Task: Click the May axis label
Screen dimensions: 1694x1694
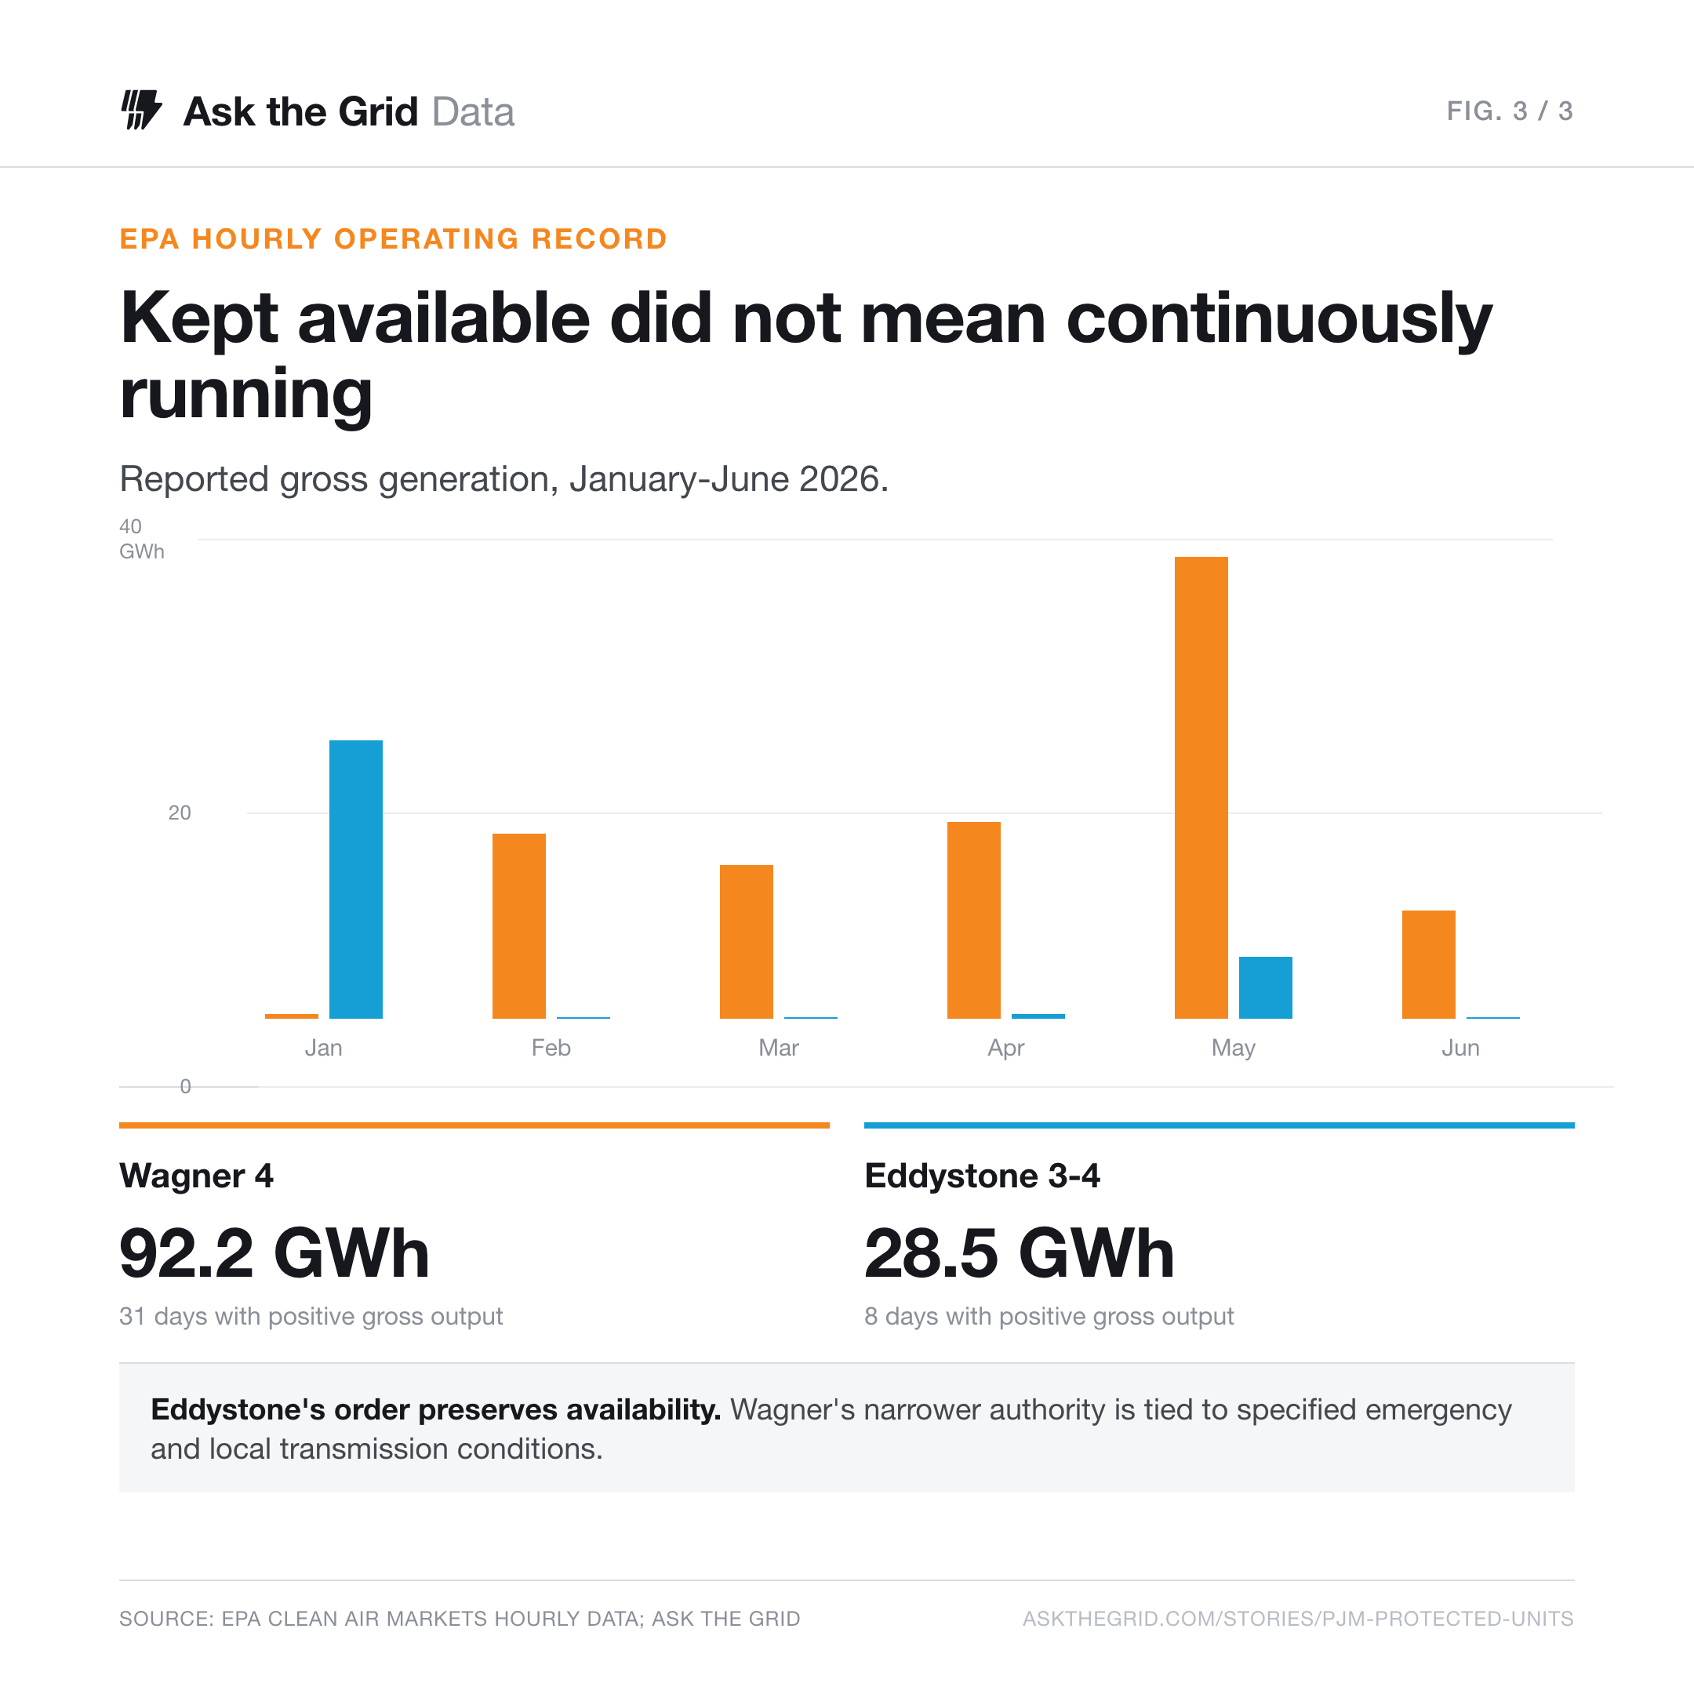Action: (x=1233, y=1048)
